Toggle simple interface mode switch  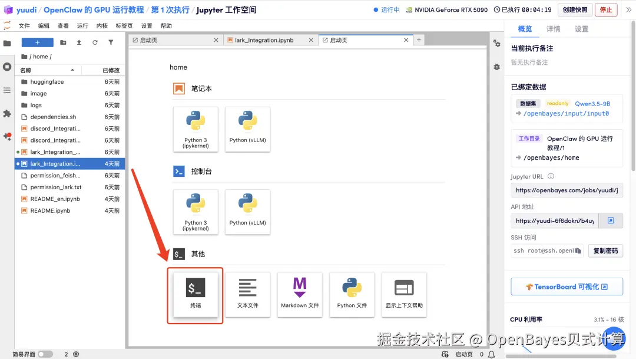45,354
